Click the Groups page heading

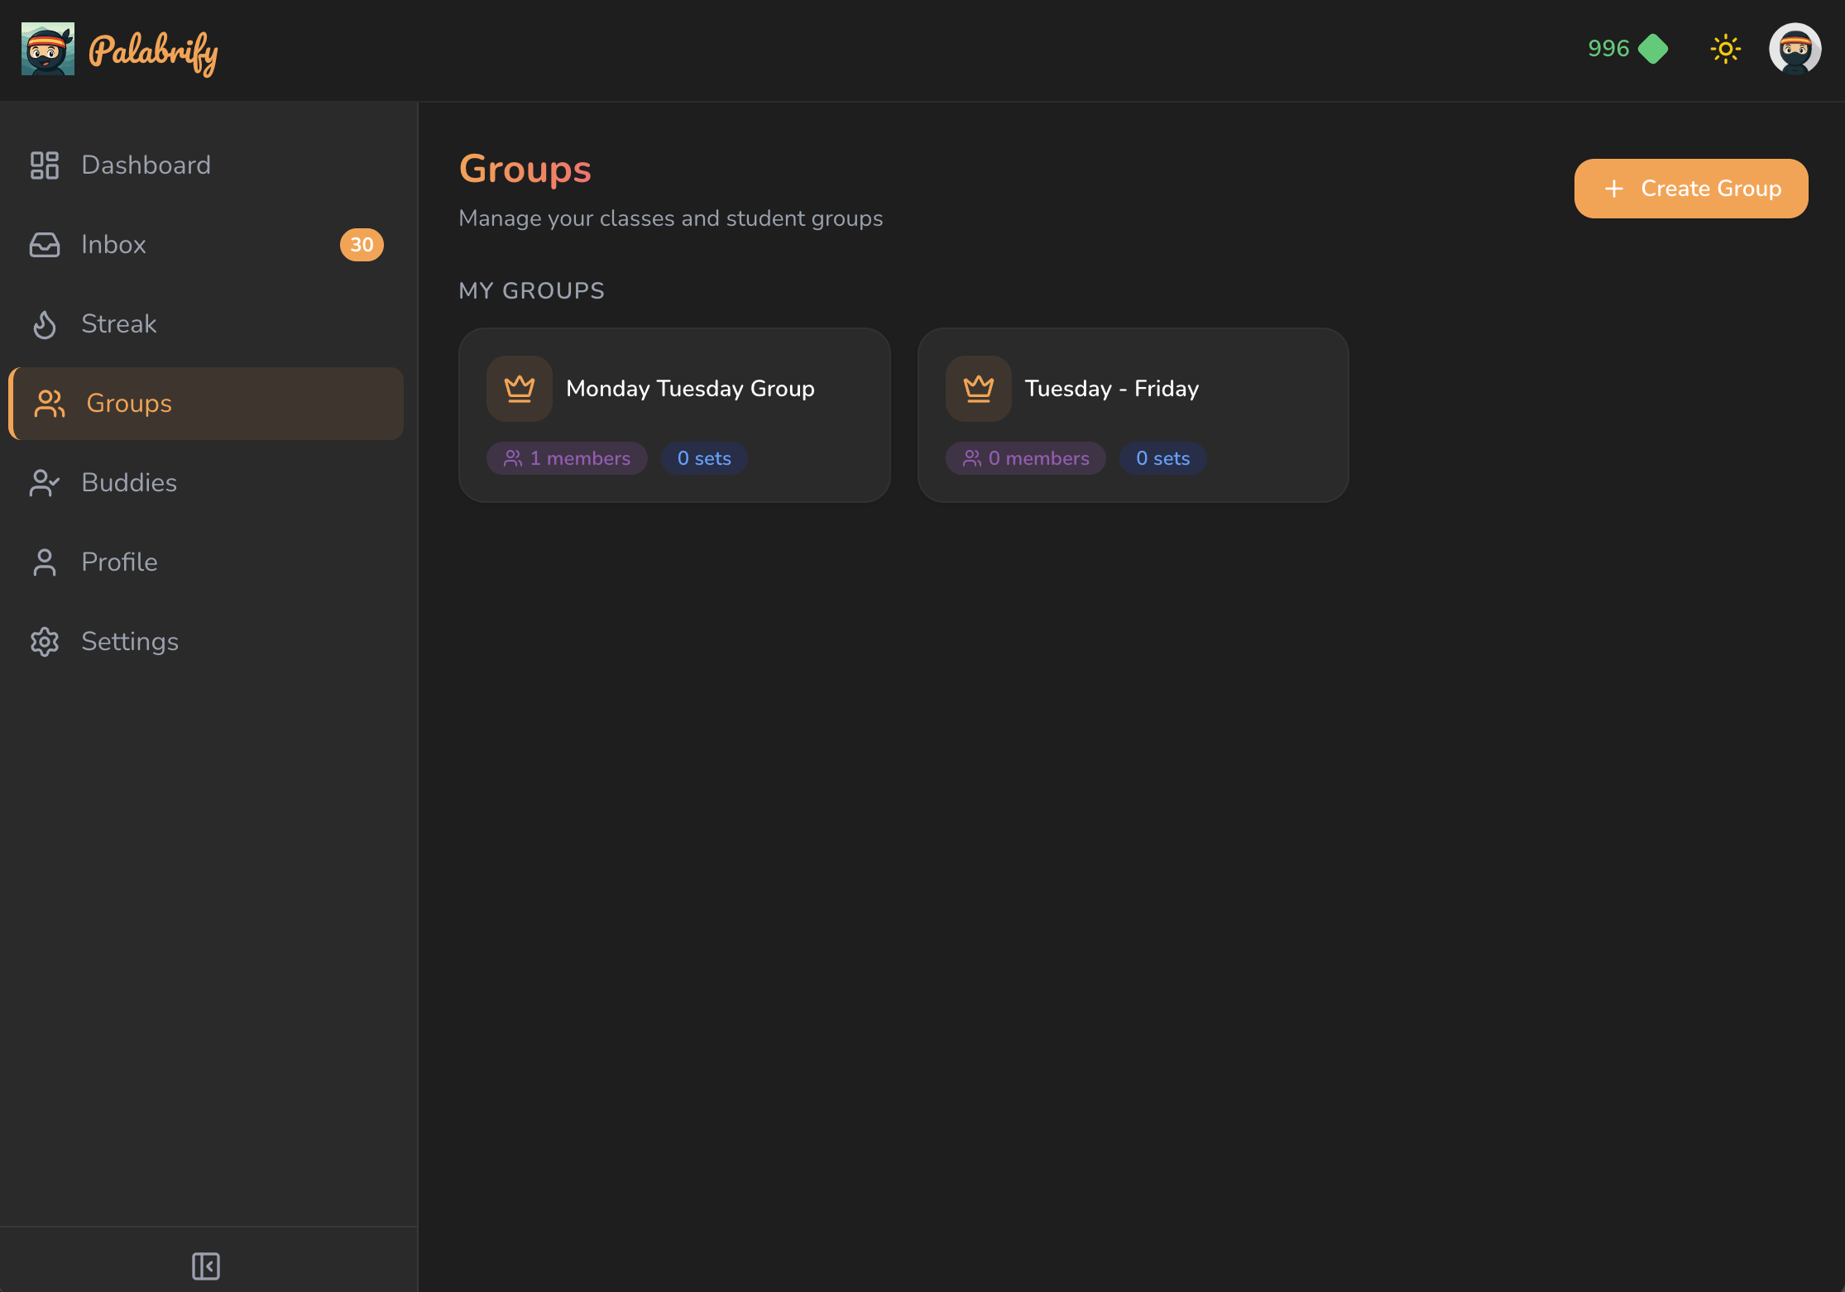point(525,169)
